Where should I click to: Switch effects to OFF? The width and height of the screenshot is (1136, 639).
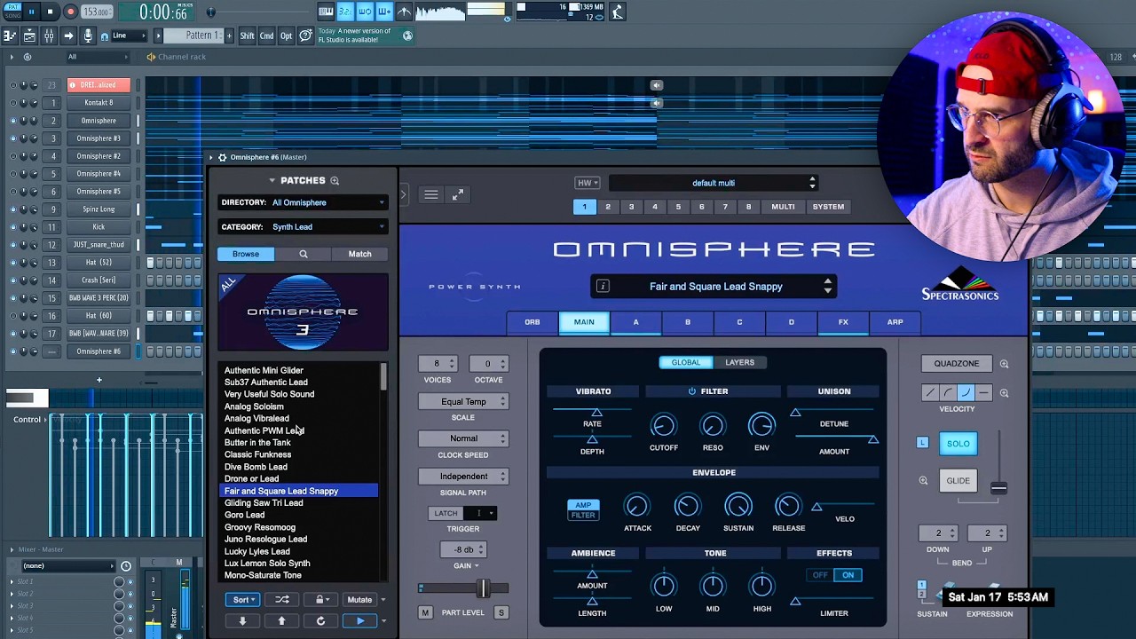coord(820,575)
